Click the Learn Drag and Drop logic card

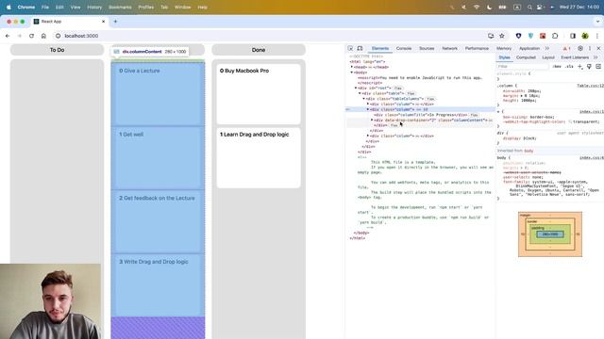(x=259, y=157)
